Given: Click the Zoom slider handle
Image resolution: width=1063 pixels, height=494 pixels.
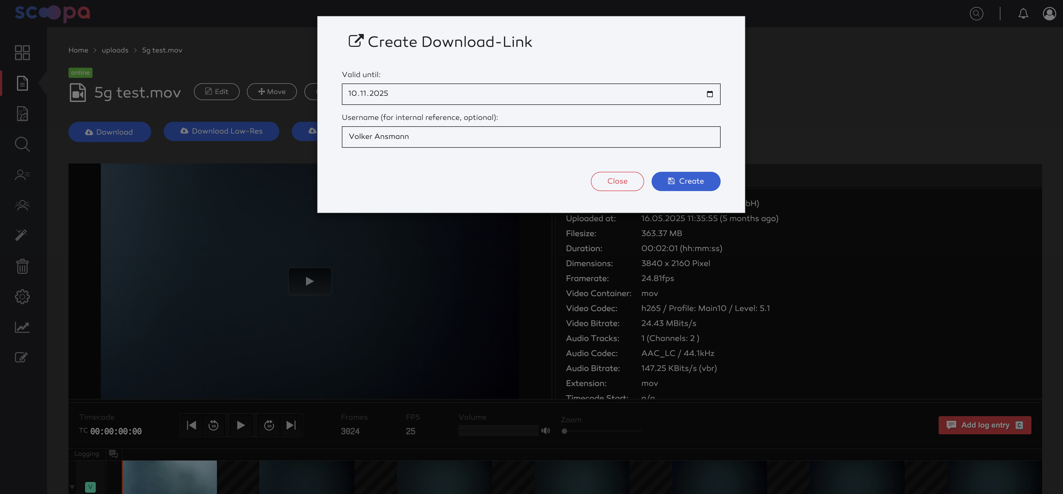Looking at the screenshot, I should [564, 431].
